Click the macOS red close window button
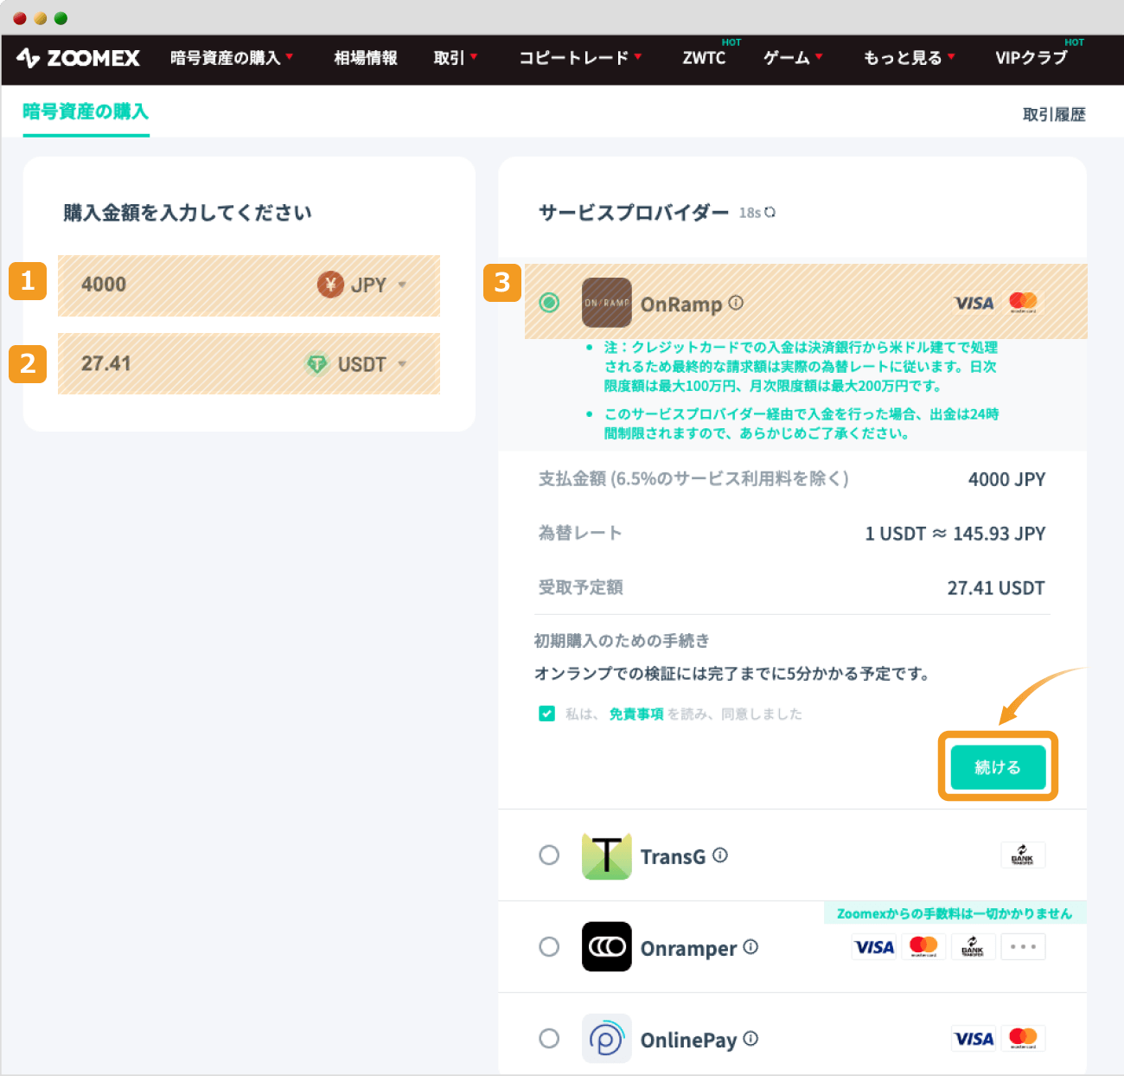Image resolution: width=1124 pixels, height=1076 pixels. (x=19, y=18)
